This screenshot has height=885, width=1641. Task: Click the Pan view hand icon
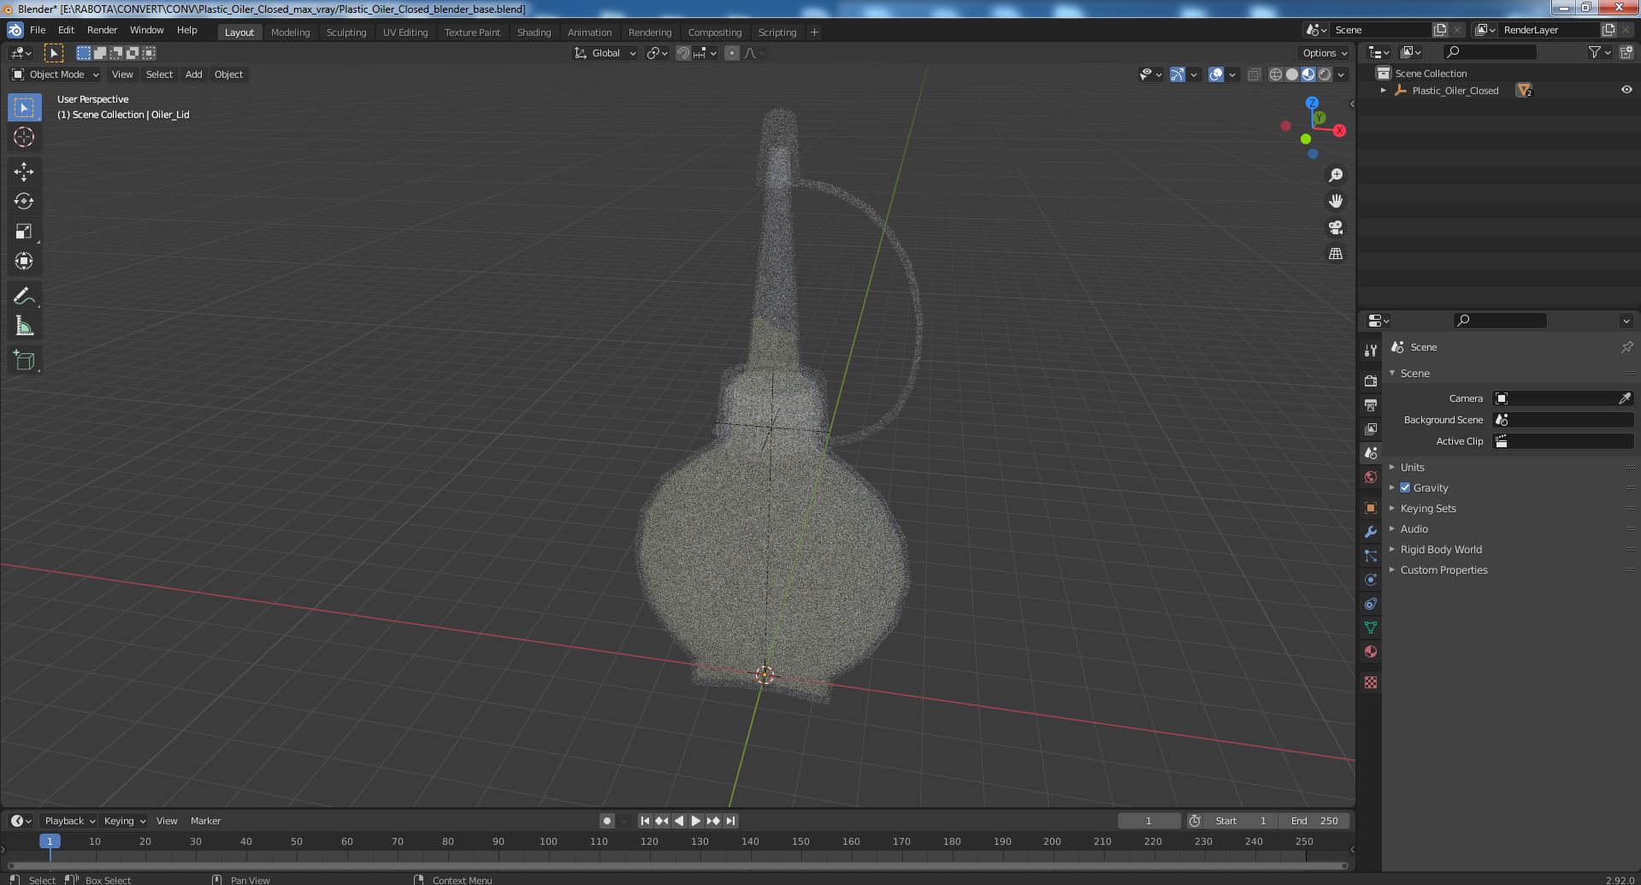coord(1336,201)
